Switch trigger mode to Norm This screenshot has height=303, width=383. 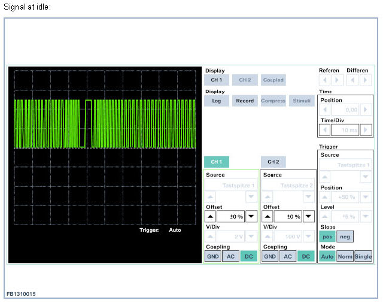[x=345, y=256]
